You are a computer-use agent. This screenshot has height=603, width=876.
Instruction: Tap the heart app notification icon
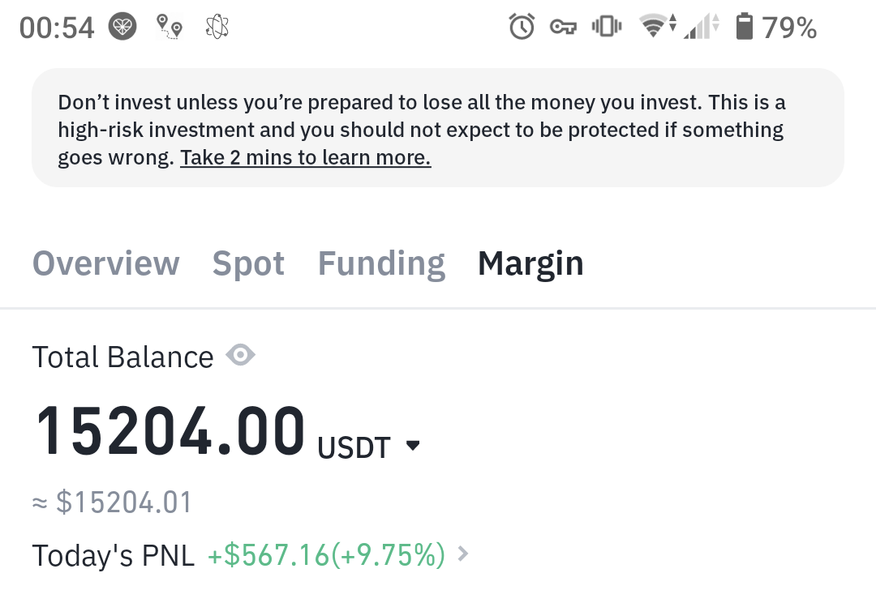pos(123,28)
